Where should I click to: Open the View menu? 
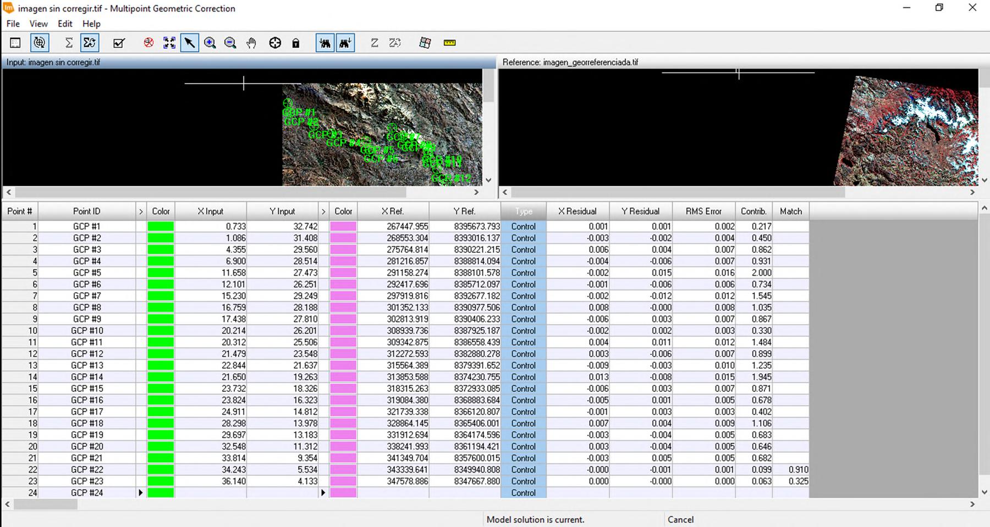38,24
